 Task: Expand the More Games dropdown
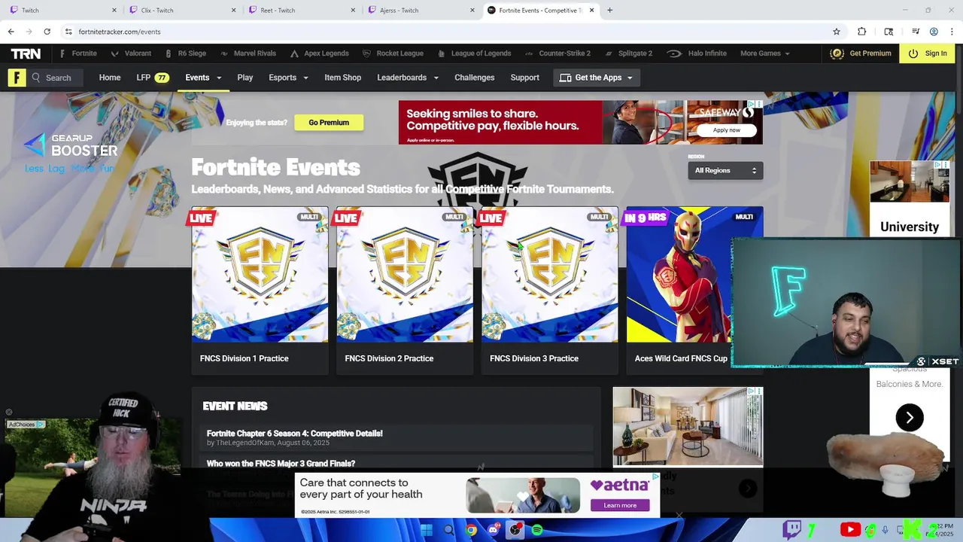(x=765, y=53)
